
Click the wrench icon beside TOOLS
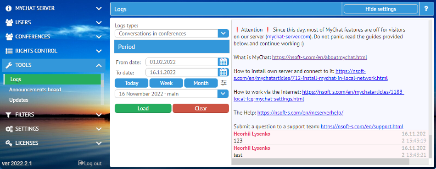tap(9, 65)
